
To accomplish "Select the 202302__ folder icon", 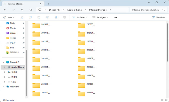I will 36,60.
